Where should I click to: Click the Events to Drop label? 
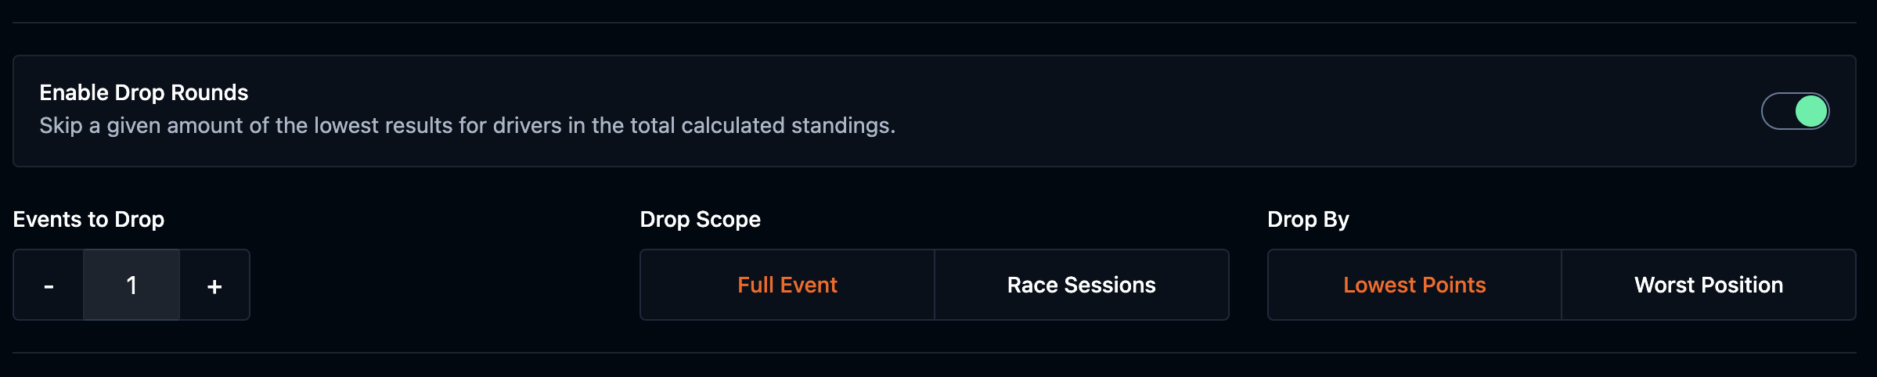pos(88,220)
